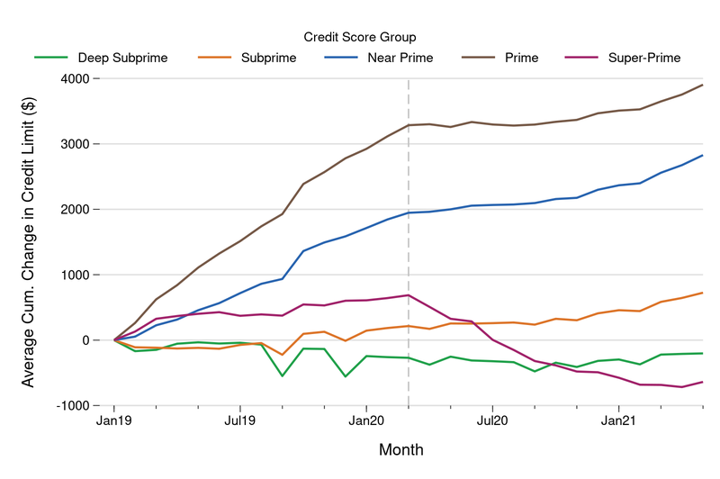Click the purple Super-Prime legend line
This screenshot has height=479, width=720.
(581, 59)
